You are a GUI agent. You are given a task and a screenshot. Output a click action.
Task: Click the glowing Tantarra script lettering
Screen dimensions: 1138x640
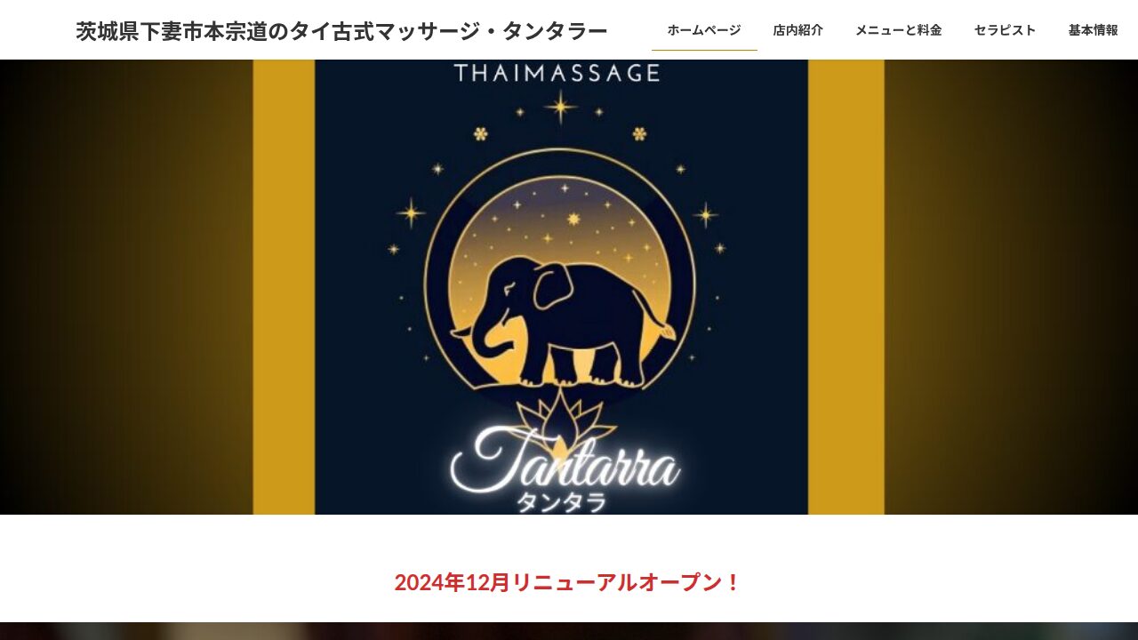tap(565, 460)
